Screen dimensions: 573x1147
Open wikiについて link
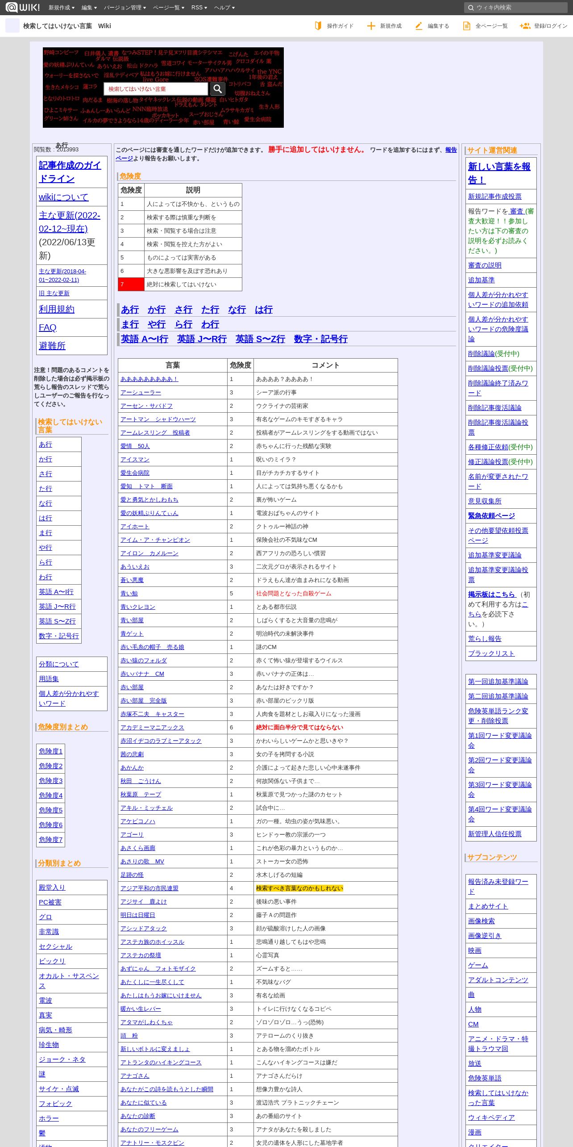(64, 197)
